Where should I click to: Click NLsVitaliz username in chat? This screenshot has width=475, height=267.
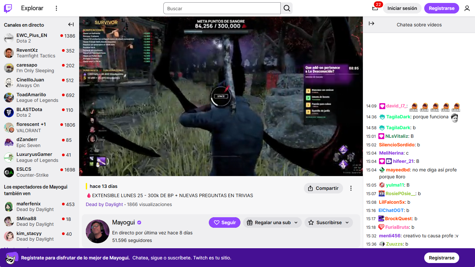397,136
